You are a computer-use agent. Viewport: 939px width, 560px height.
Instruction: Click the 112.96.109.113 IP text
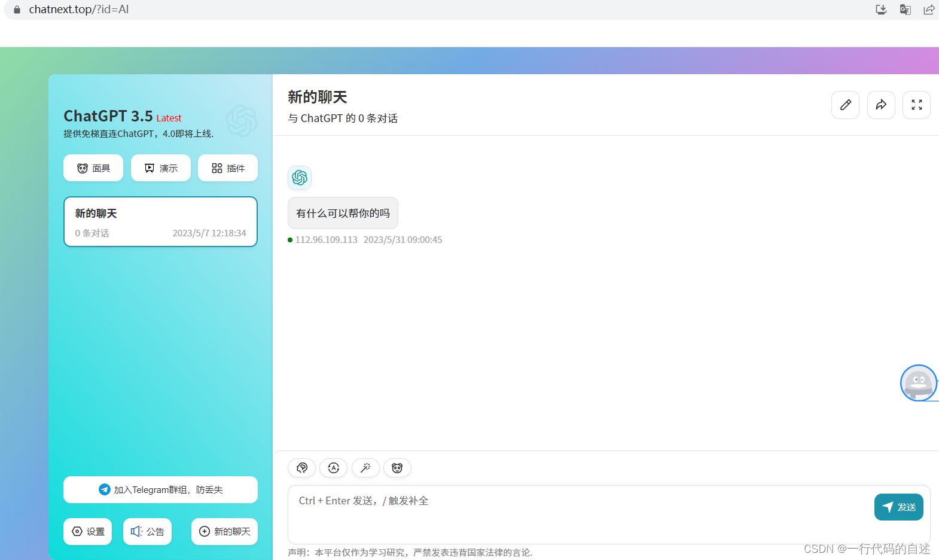(326, 240)
